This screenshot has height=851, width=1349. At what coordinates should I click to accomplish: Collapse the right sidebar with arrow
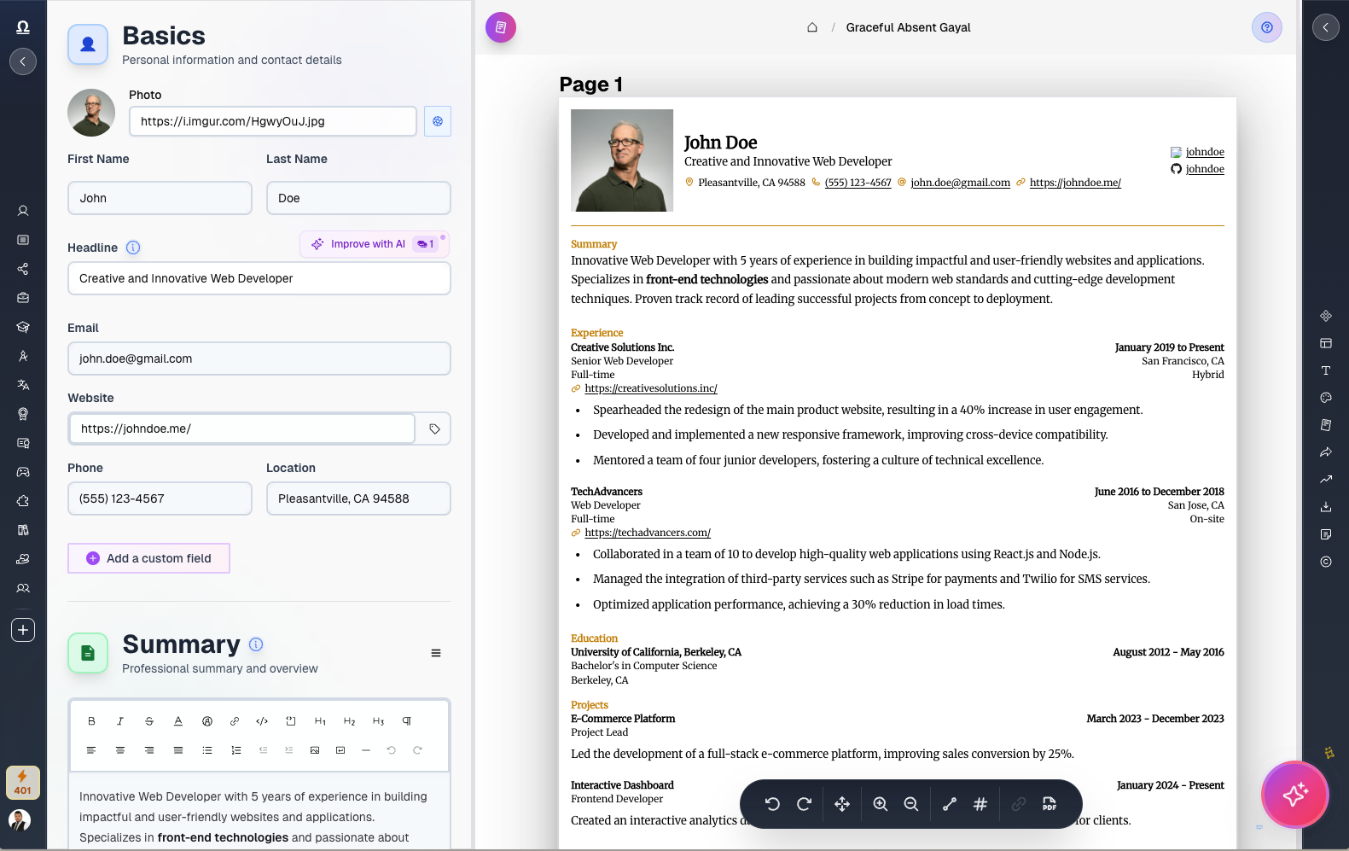(1325, 27)
